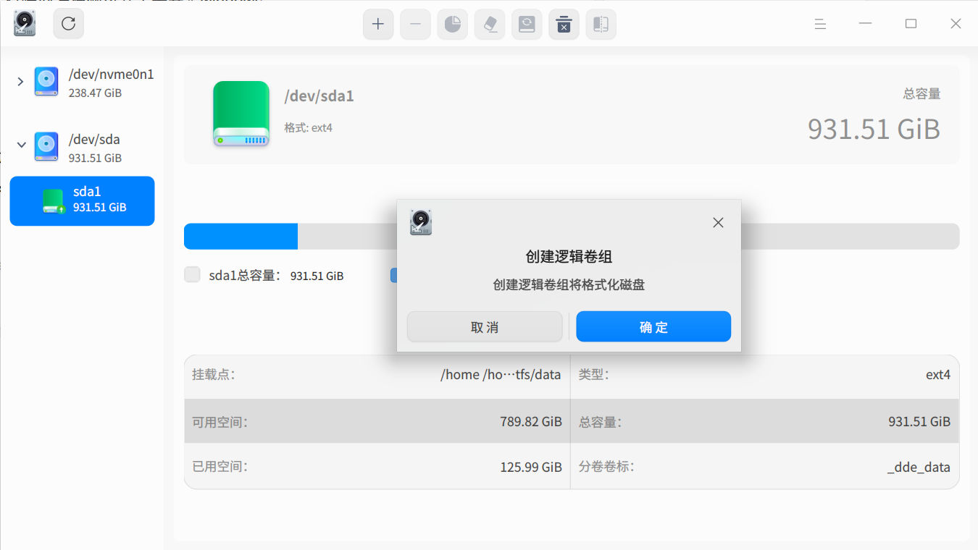The height and width of the screenshot is (550, 978).
Task: Collapse the /dev/sda disk entry
Action: 21,145
